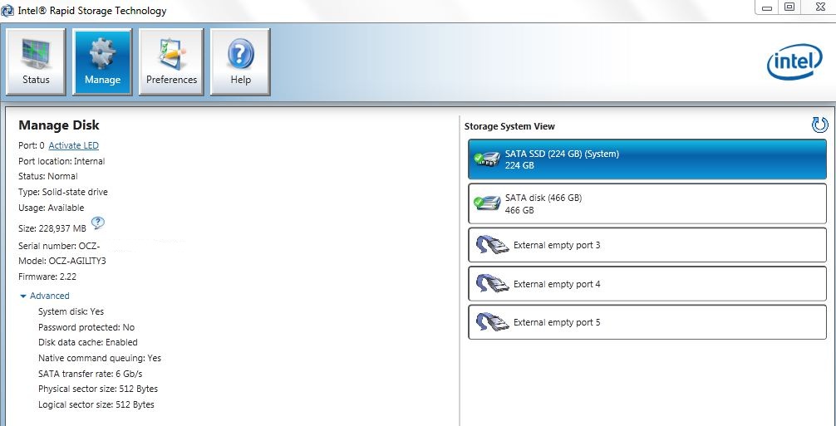
Task: Select External empty port 3
Action: (647, 245)
